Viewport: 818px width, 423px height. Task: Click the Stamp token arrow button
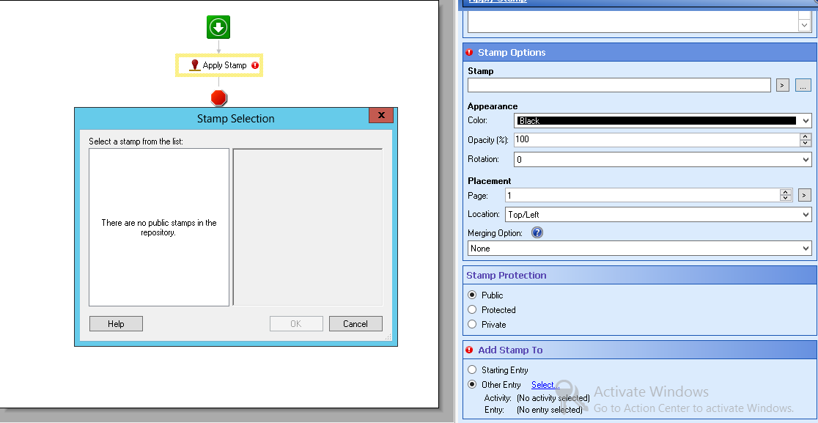pyautogui.click(x=783, y=85)
